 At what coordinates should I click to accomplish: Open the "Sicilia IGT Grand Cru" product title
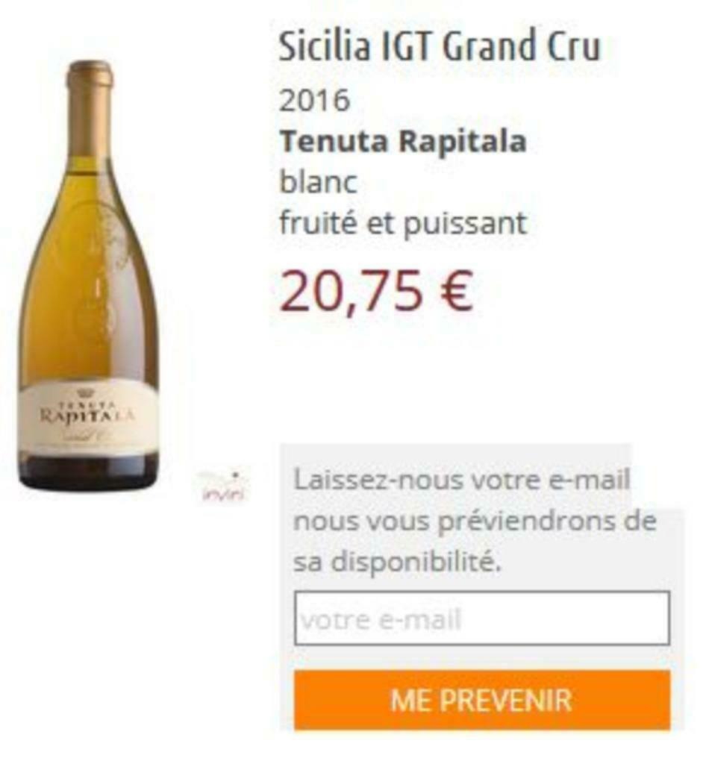(440, 46)
